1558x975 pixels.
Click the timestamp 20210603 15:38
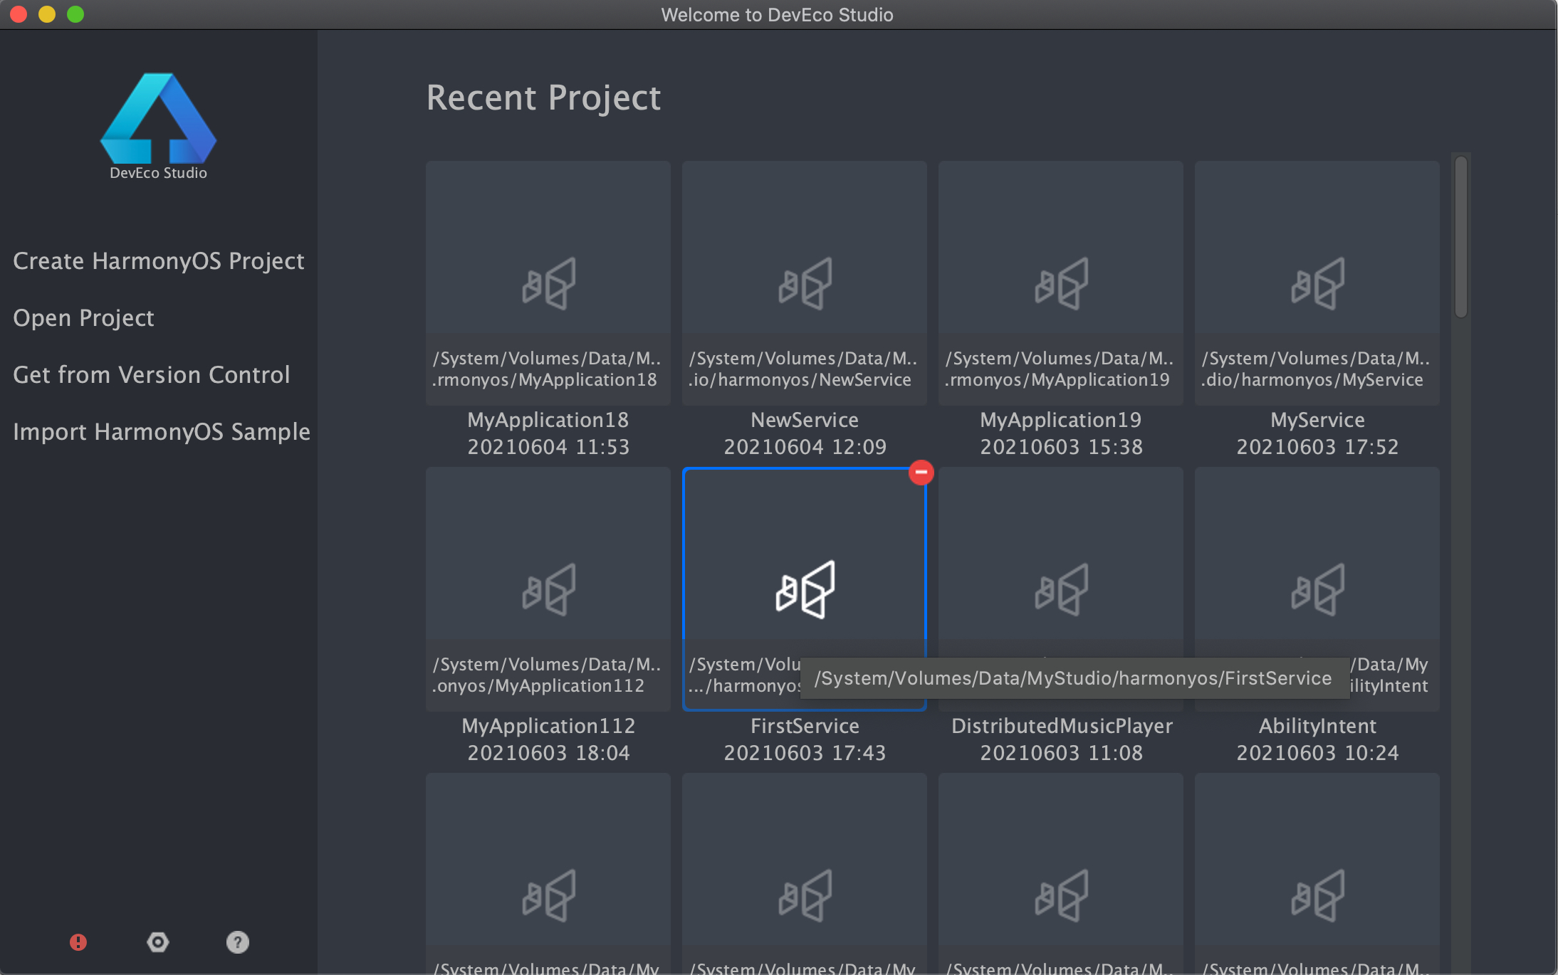coord(1061,447)
